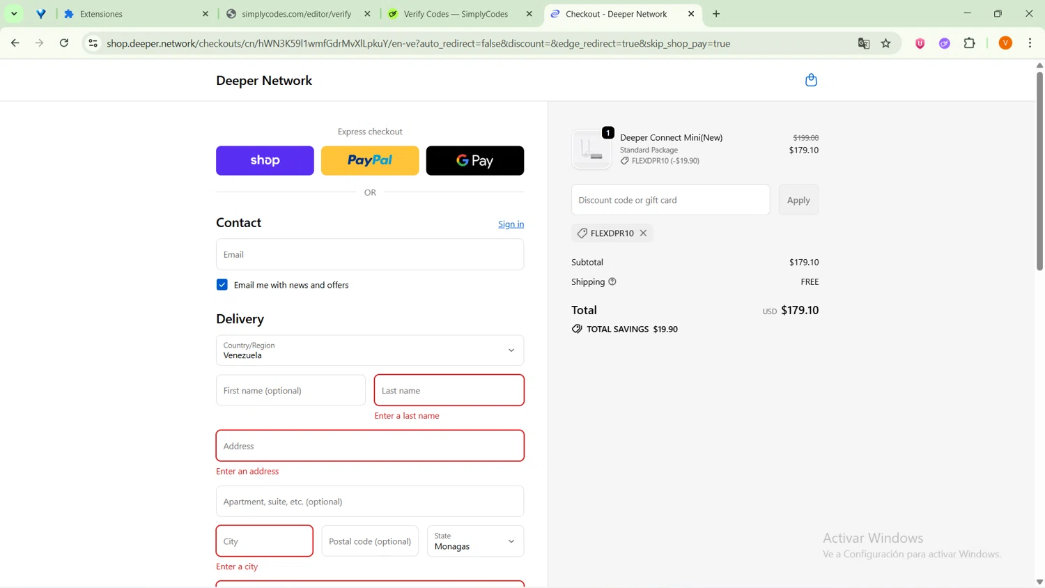
Task: Focus the Apartment, suite, etc. field
Action: [x=370, y=502]
